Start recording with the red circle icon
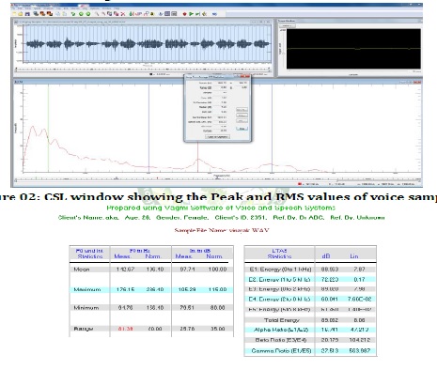The image size is (437, 370). coord(184,14)
